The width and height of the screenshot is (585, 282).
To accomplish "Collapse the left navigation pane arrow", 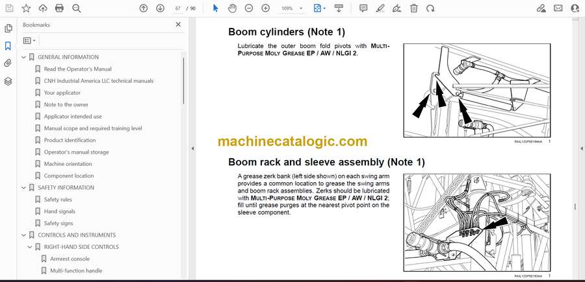I will point(192,148).
